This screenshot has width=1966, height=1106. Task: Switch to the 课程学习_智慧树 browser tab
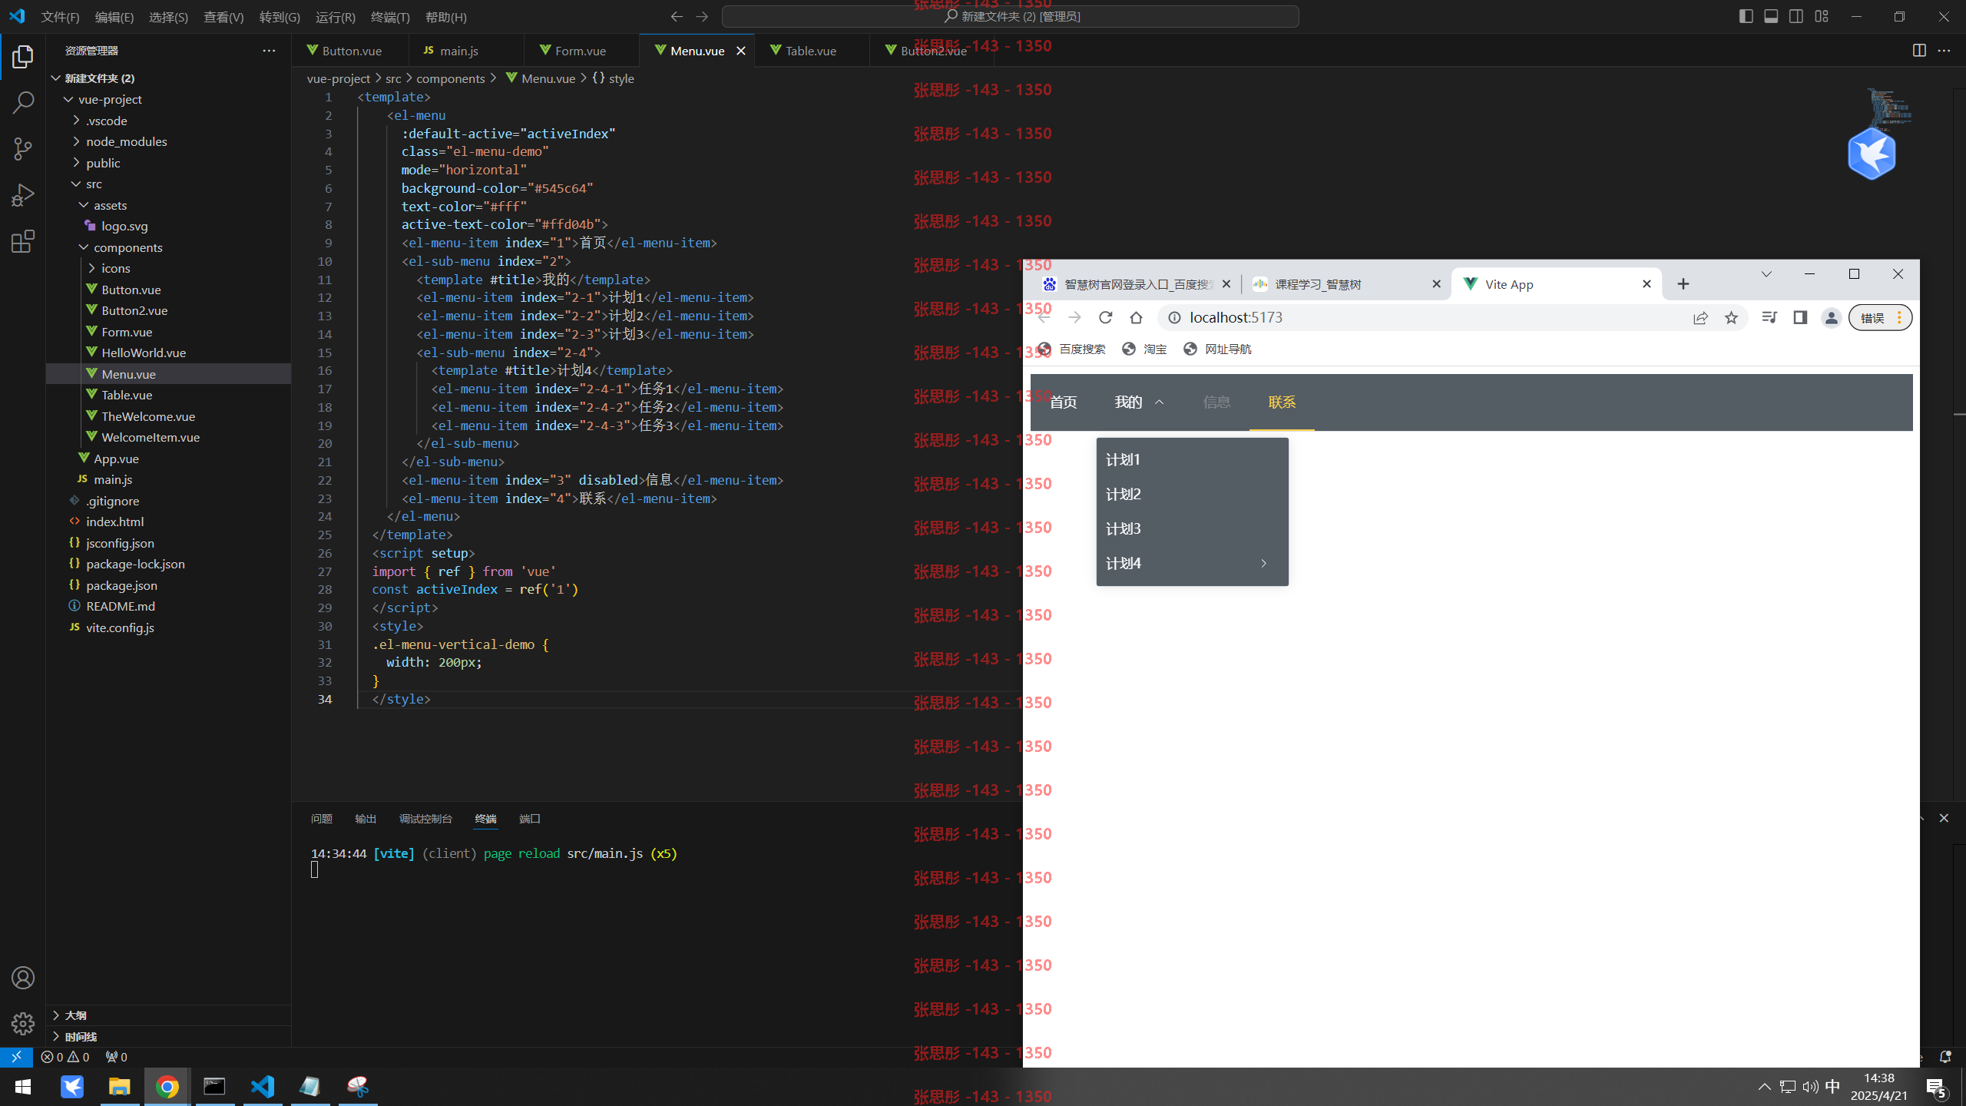pos(1344,284)
